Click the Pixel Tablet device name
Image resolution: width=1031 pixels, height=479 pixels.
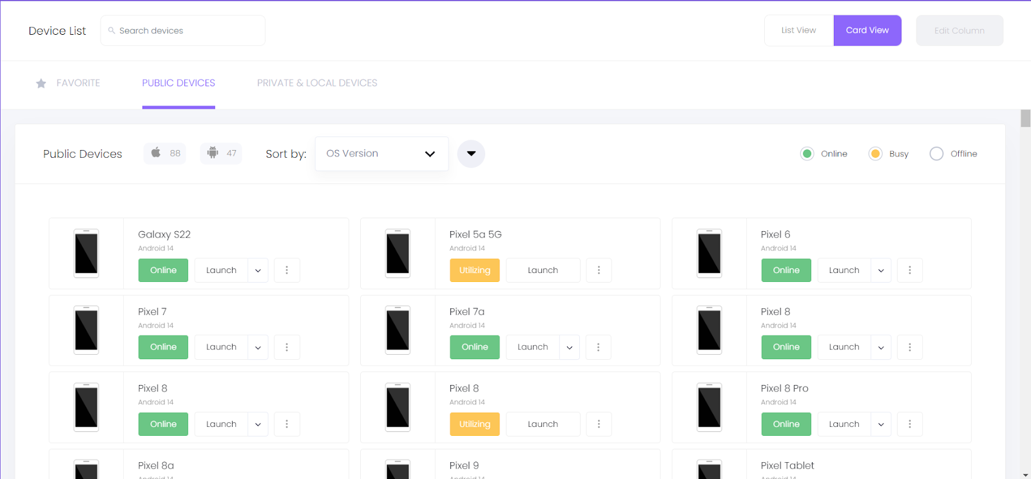[x=787, y=465]
